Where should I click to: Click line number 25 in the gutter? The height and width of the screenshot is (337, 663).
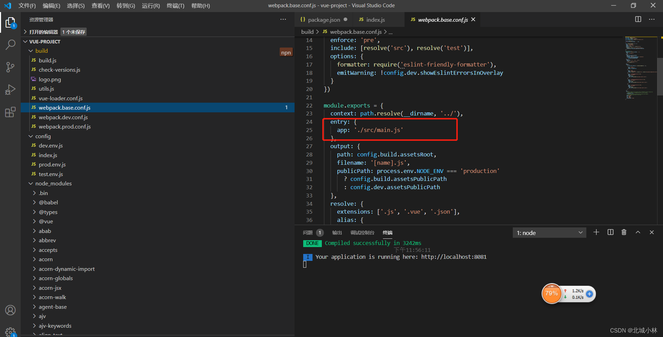[x=309, y=130]
